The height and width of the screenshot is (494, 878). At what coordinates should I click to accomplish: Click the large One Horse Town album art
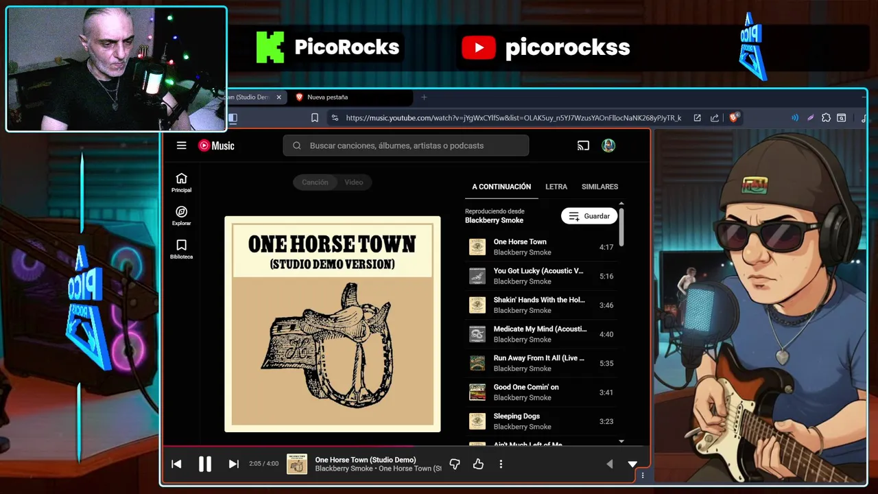point(333,324)
